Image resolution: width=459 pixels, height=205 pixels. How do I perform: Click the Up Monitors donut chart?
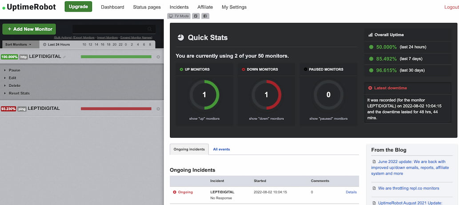pyautogui.click(x=204, y=95)
